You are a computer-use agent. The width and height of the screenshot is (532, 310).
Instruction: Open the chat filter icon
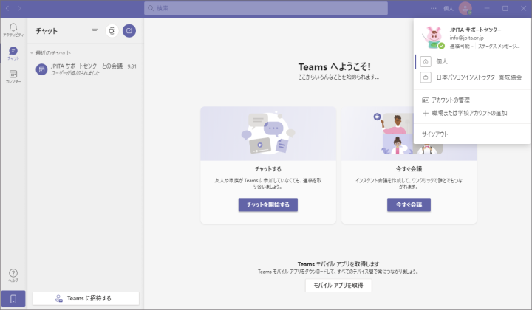(95, 31)
